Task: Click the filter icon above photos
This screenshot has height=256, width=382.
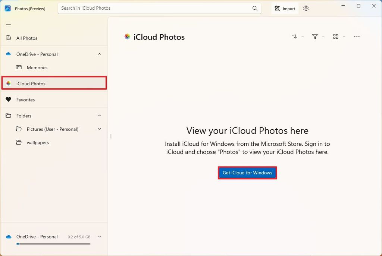Action: point(315,37)
